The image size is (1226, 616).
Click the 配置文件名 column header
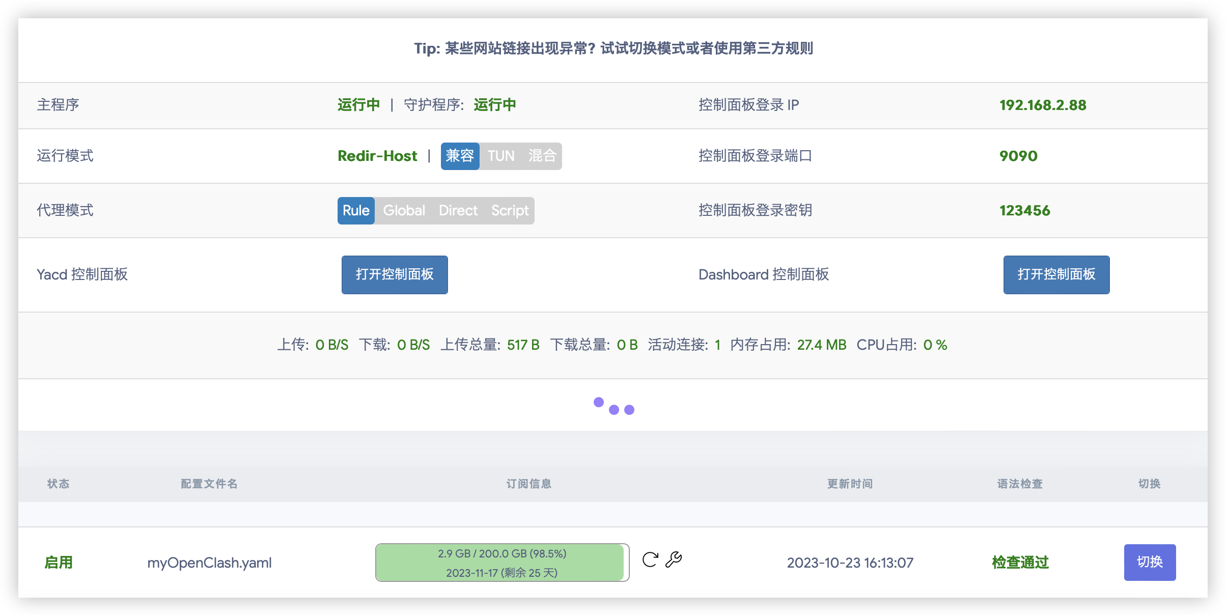pyautogui.click(x=209, y=484)
